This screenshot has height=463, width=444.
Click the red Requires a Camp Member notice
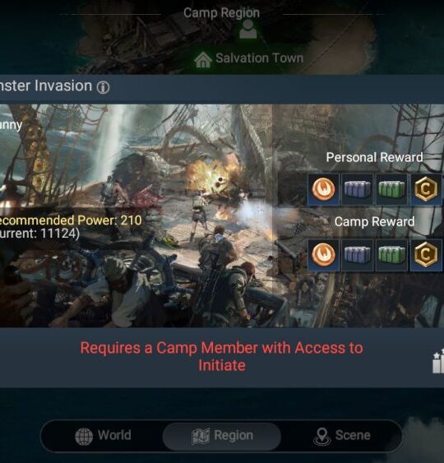pos(222,357)
